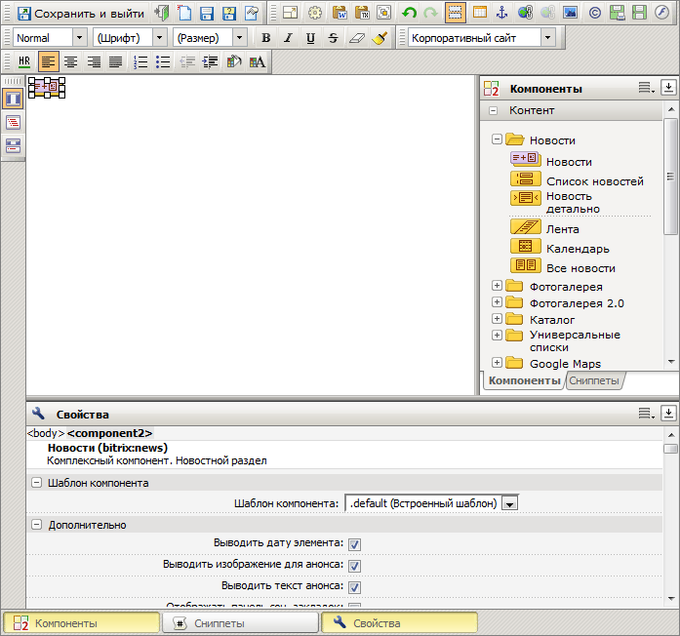Uncheck Выводить текст анонса

[354, 587]
